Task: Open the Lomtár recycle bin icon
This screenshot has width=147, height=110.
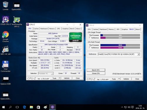Action: click(x=6, y=6)
